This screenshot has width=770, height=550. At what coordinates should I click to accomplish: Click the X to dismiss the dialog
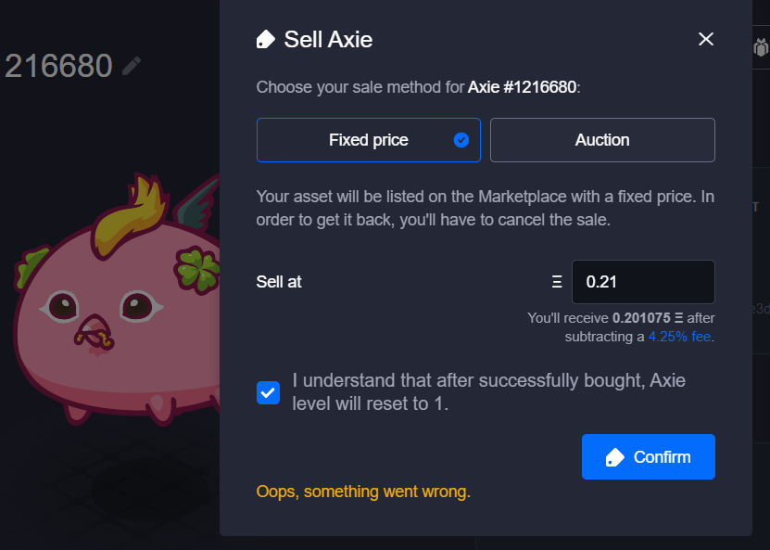pyautogui.click(x=706, y=39)
